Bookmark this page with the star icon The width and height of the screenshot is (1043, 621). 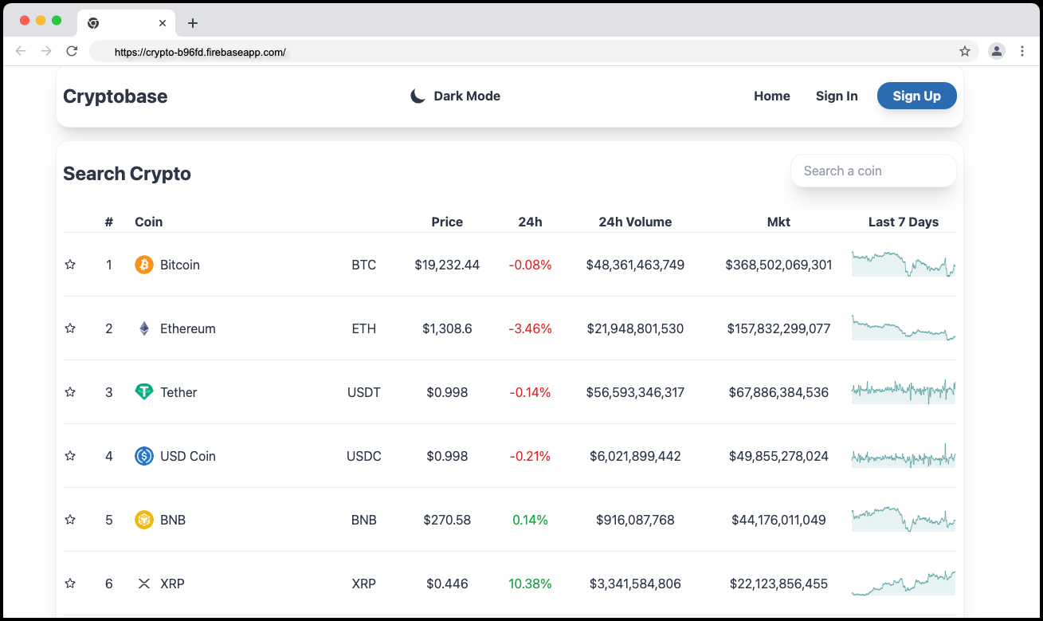coord(965,51)
